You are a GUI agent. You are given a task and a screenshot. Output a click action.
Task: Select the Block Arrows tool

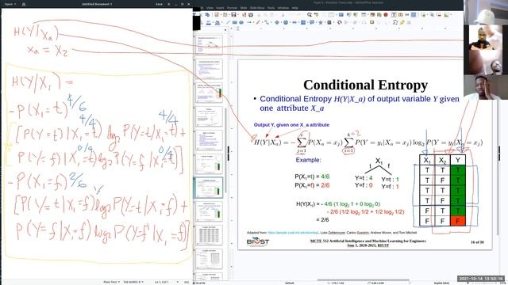tap(294, 22)
